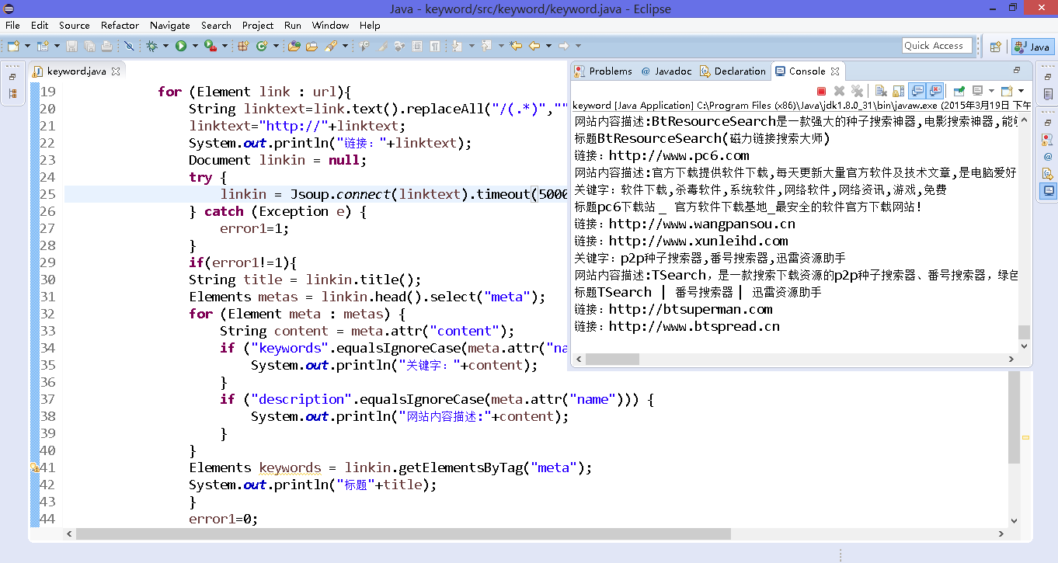Toggle the Scroll Lock button in Console

coord(898,91)
